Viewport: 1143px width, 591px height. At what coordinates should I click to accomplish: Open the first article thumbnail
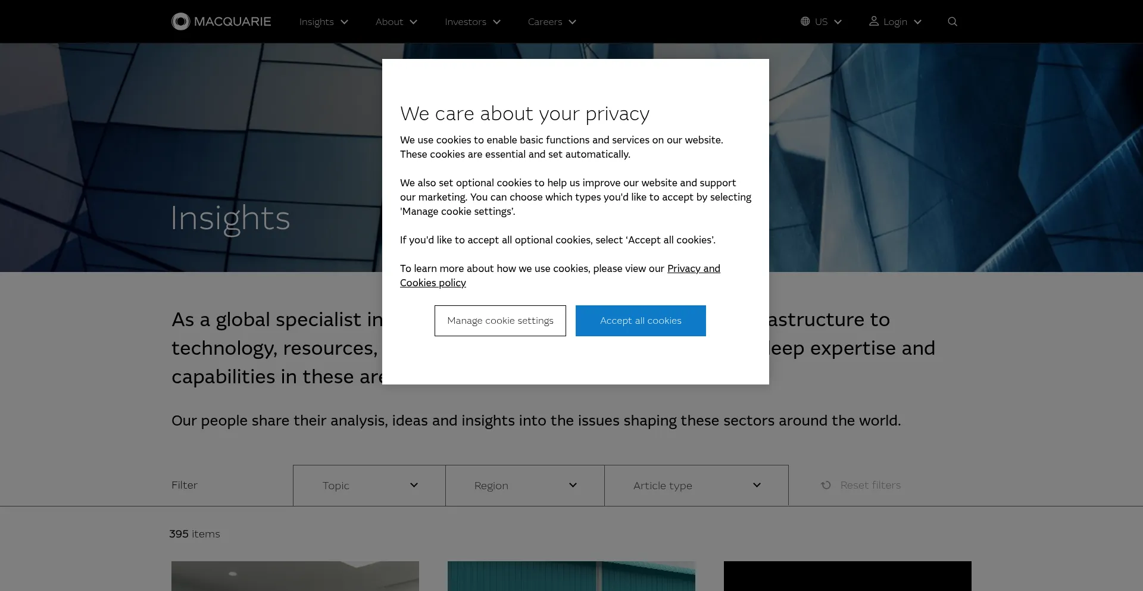(295, 576)
